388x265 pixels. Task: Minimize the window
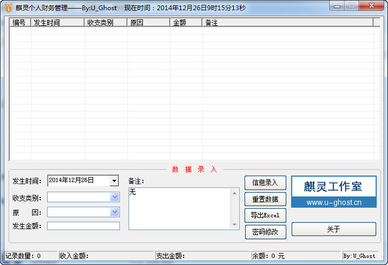pyautogui.click(x=337, y=6)
